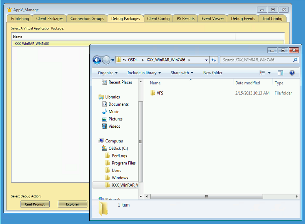Click the file list horizontal scrollbar thumb
The width and height of the screenshot is (305, 224).
point(206,197)
